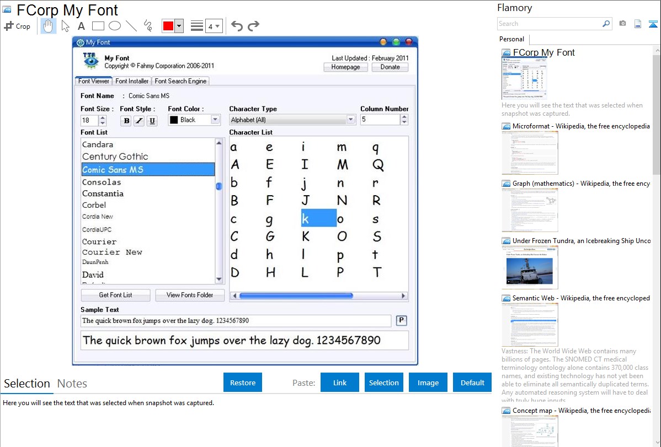The width and height of the screenshot is (661, 447).
Task: Select the Crop tool
Action: click(x=17, y=26)
